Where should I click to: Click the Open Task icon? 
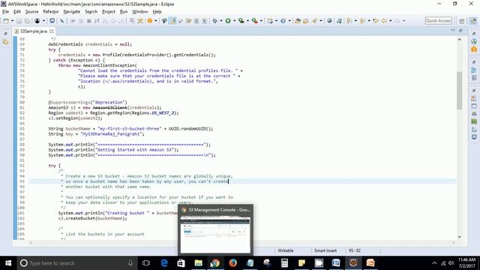click(x=305, y=21)
